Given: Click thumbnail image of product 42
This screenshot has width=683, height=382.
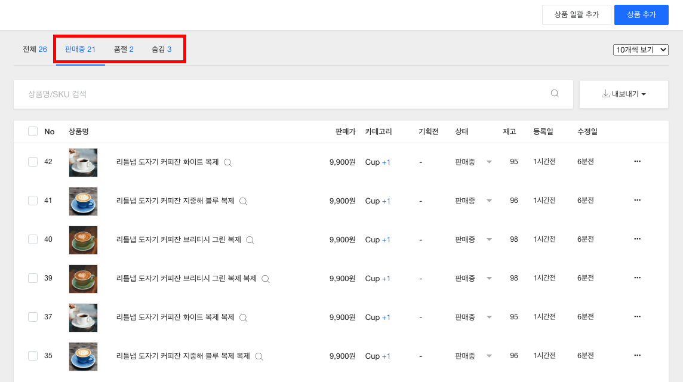Looking at the screenshot, I should (83, 162).
